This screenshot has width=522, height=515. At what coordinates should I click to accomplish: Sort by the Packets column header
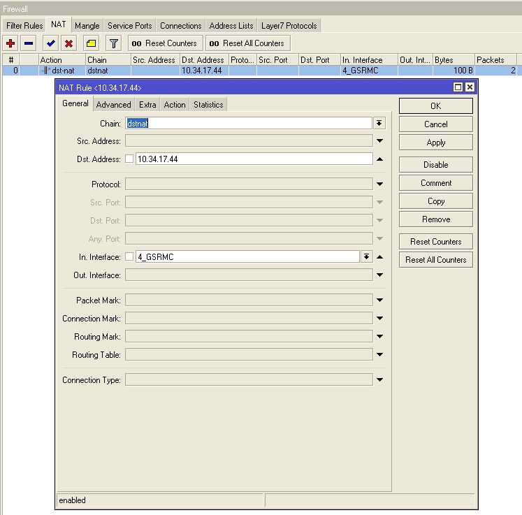495,60
